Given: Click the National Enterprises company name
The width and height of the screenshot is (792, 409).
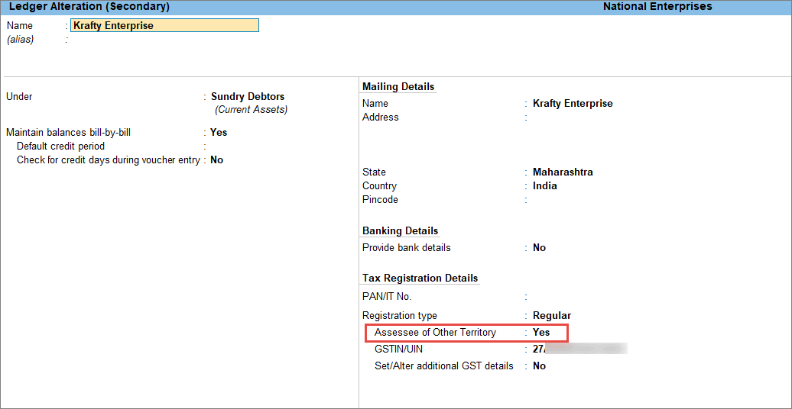Looking at the screenshot, I should (x=657, y=7).
